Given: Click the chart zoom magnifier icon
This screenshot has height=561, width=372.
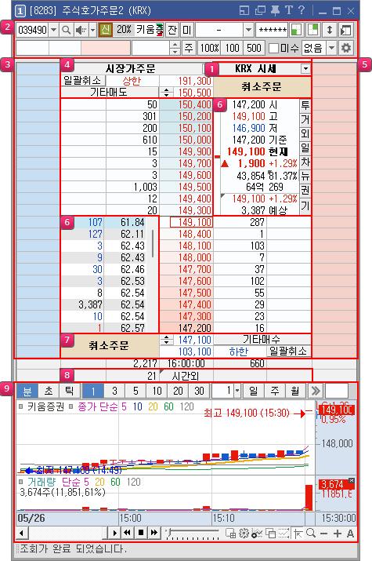Looking at the screenshot, I should (x=311, y=534).
